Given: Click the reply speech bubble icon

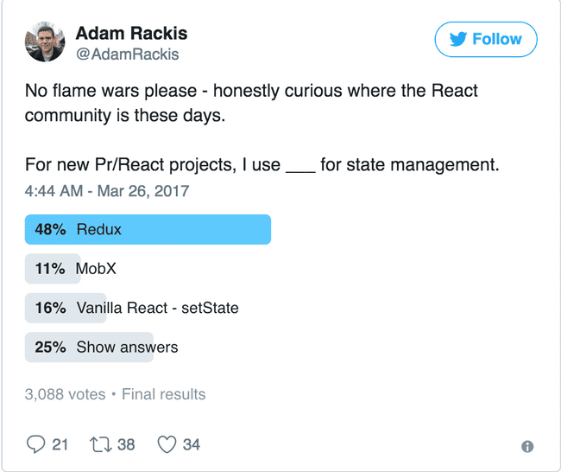Looking at the screenshot, I should tap(35, 444).
